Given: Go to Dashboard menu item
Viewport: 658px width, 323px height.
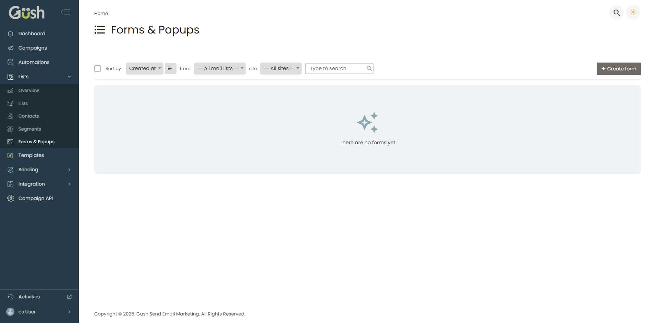Looking at the screenshot, I should (39, 33).
